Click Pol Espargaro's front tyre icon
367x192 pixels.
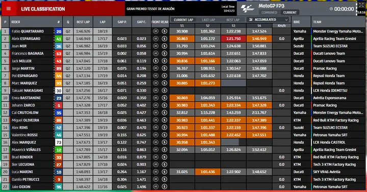pos(155,76)
